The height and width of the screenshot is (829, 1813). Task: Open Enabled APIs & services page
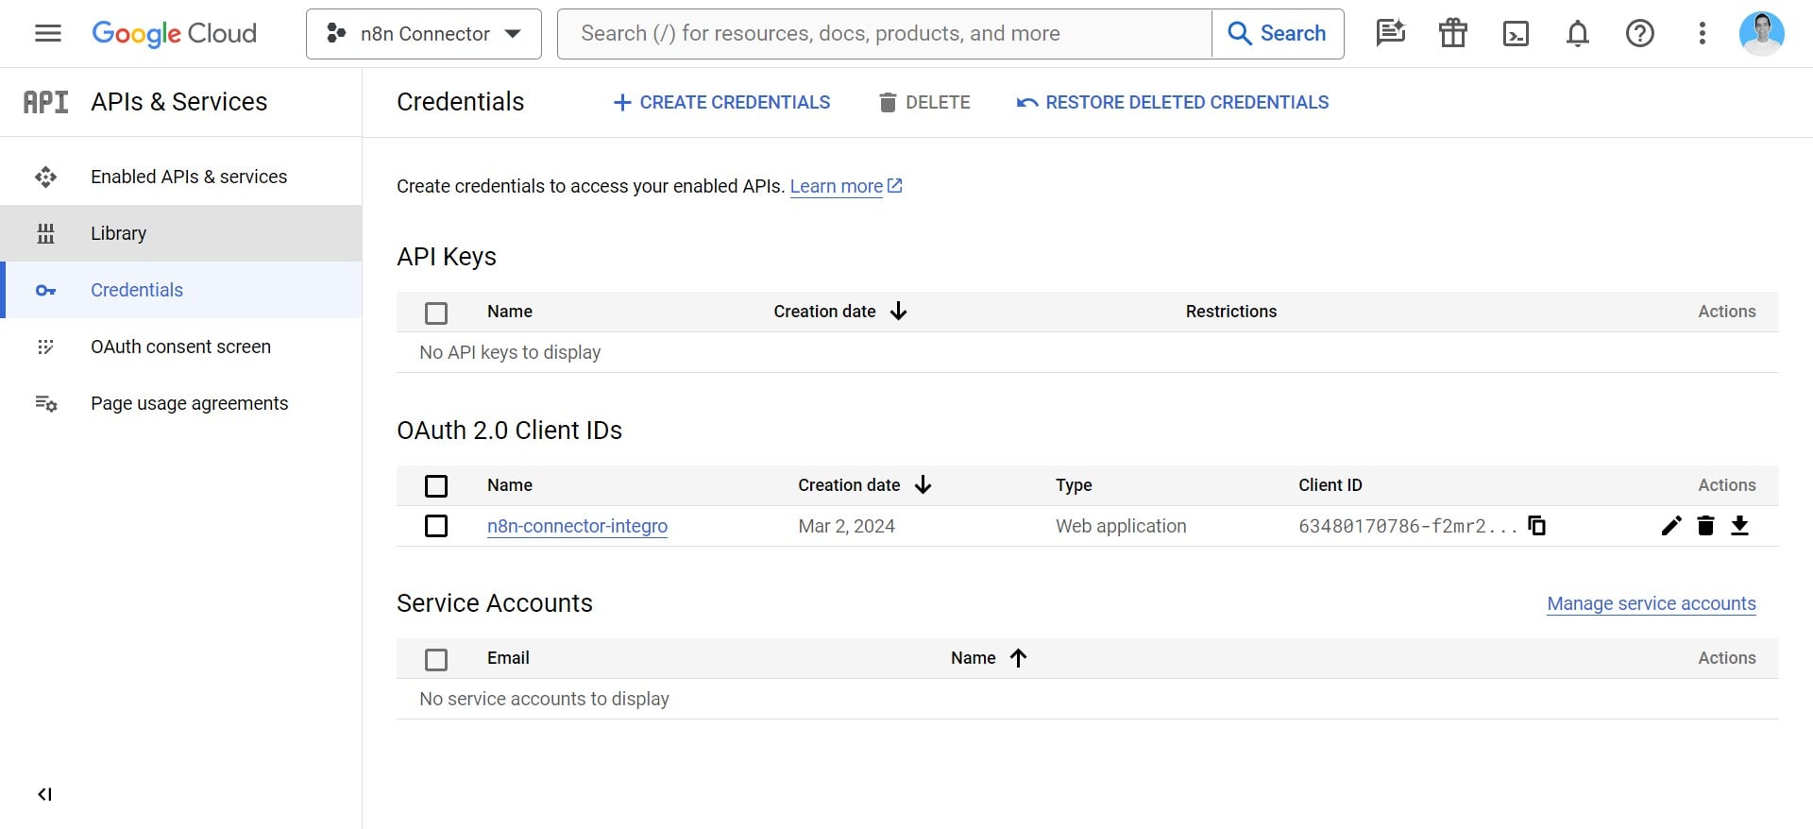tap(188, 177)
